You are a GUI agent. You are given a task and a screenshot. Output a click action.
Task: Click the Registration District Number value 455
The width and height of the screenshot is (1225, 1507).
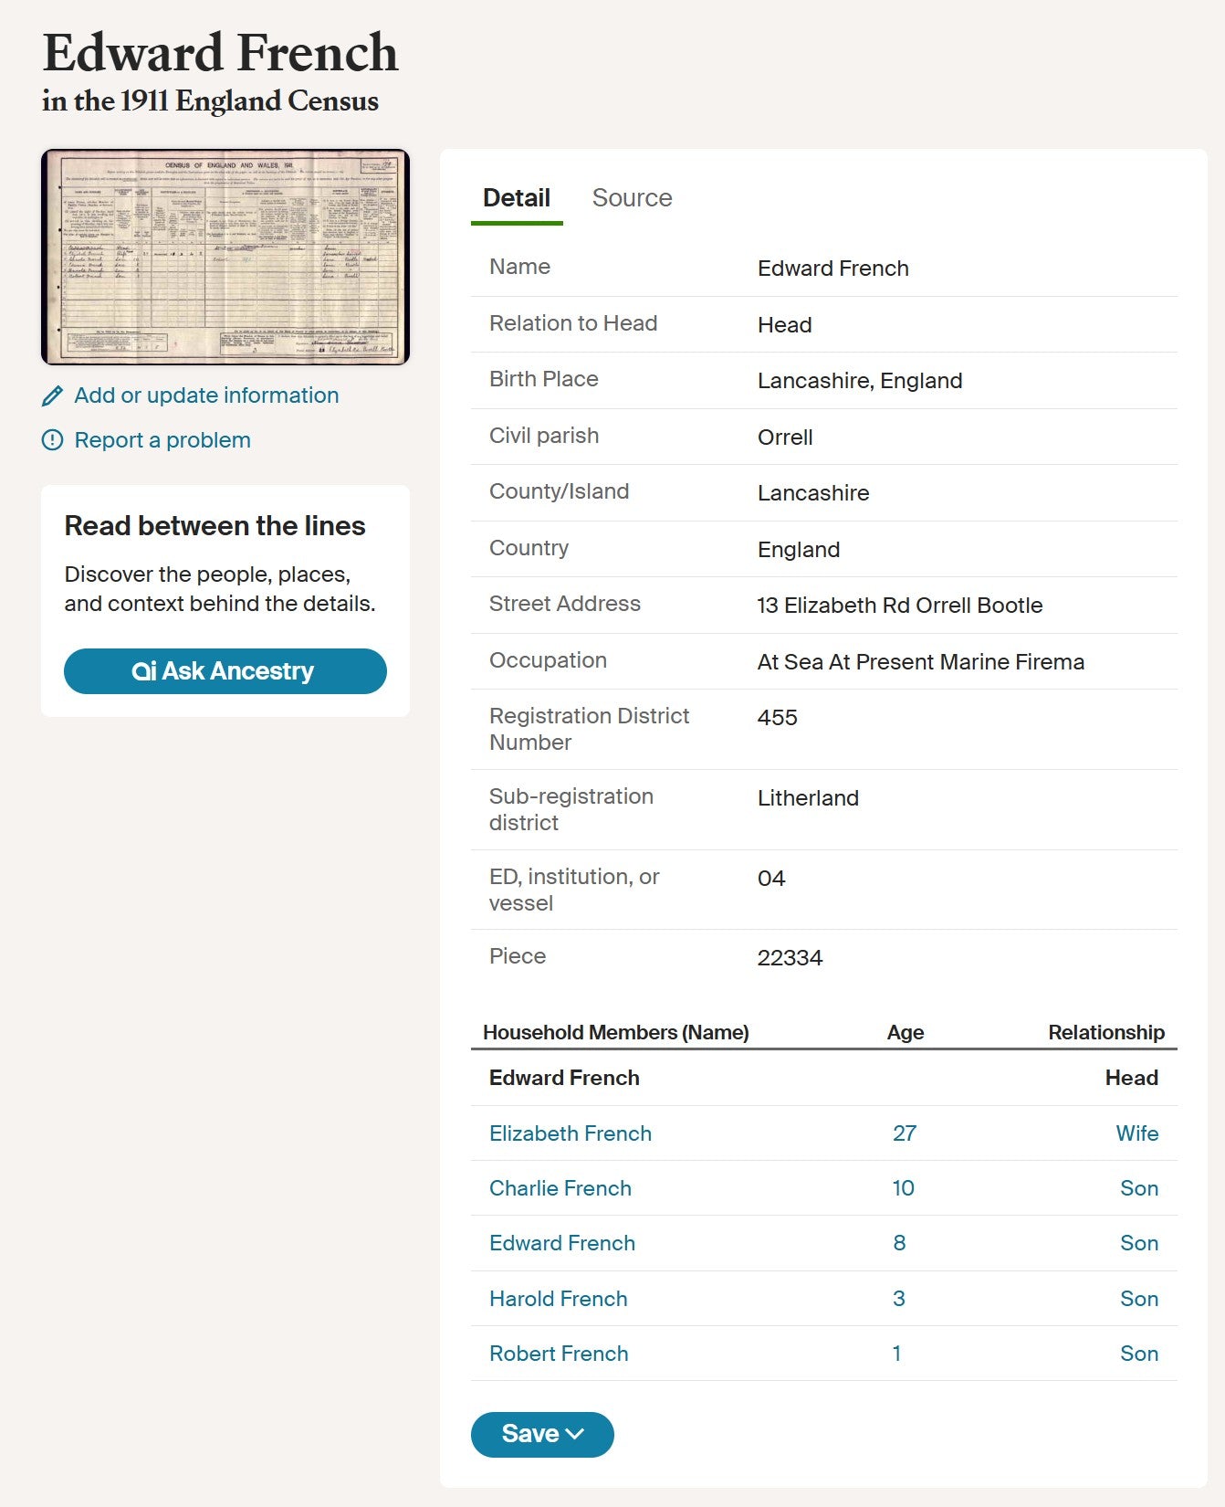pyautogui.click(x=778, y=718)
